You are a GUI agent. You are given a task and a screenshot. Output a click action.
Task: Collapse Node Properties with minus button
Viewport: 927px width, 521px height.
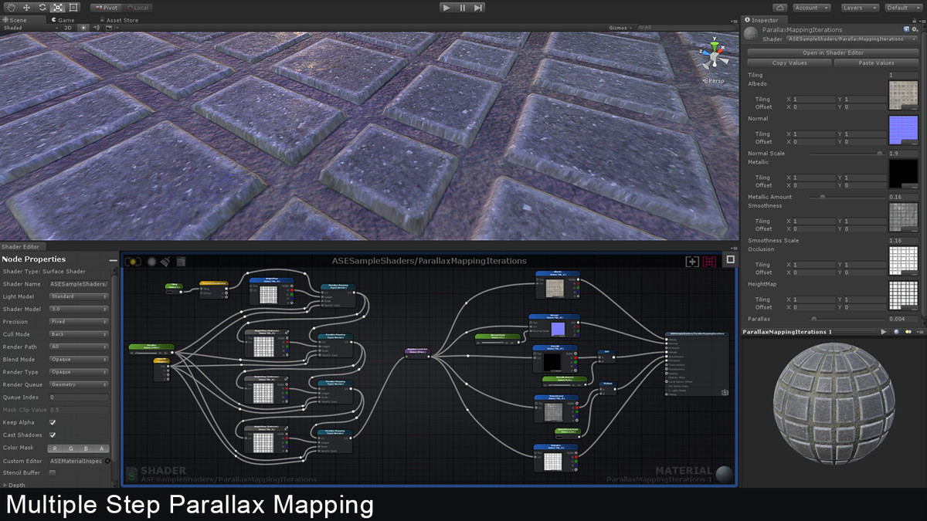113,260
